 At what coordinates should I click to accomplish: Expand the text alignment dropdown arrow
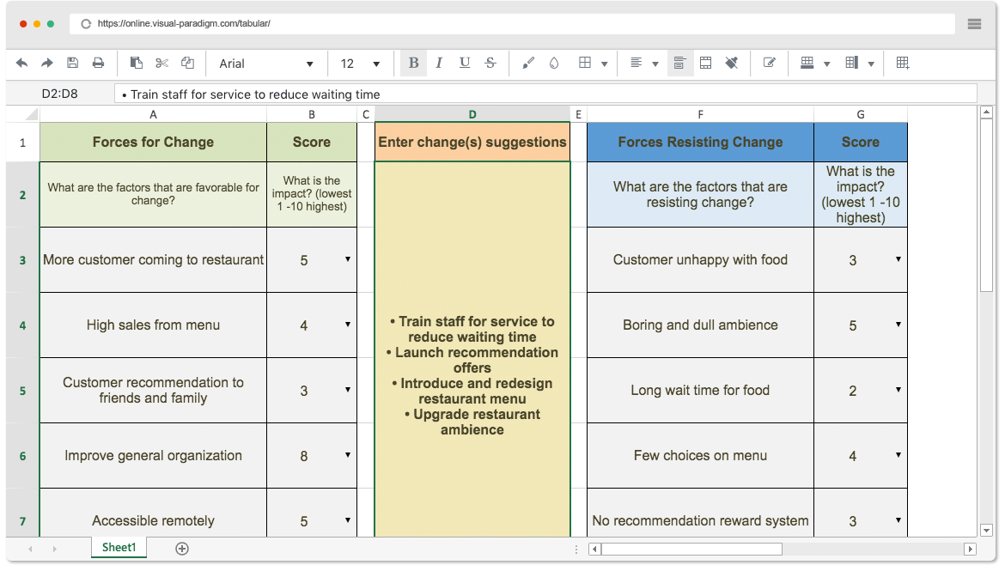coord(655,64)
